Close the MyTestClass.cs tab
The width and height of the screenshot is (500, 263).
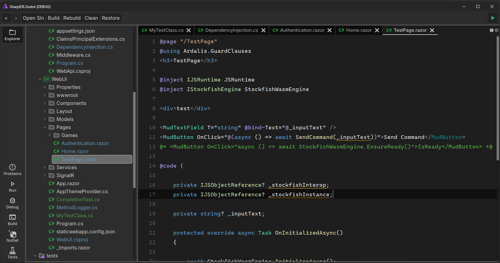click(189, 30)
